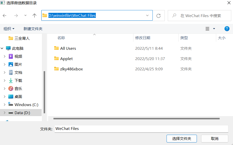Viewport: 233px width, 145px height.
Task: Sort by 类型 column header
Action: [184, 38]
